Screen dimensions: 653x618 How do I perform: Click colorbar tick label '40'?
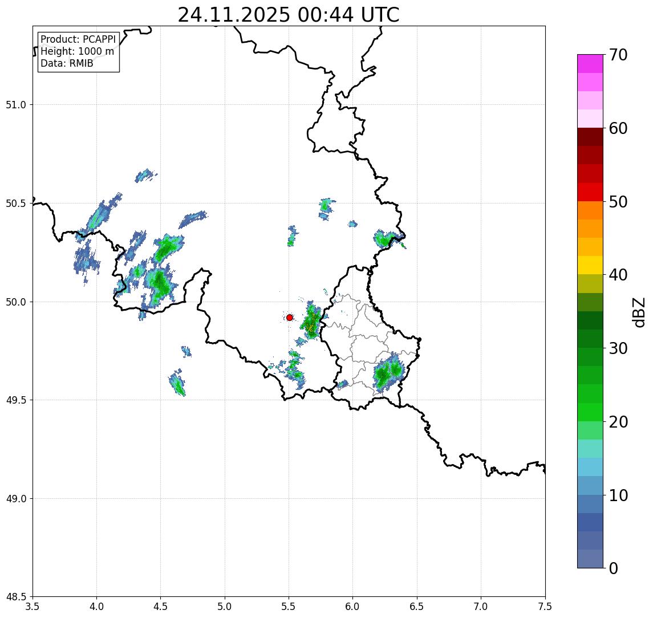tap(618, 275)
